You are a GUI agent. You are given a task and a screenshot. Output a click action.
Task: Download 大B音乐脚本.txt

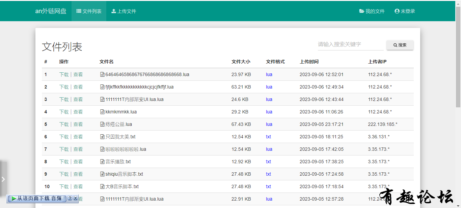click(x=64, y=186)
